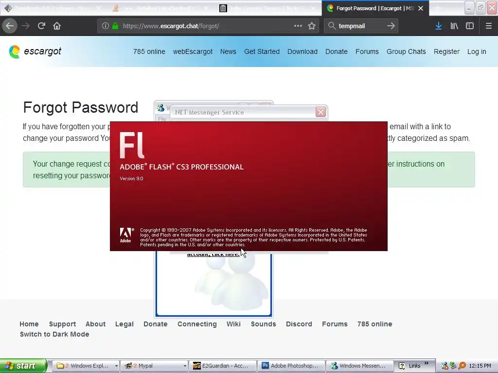This screenshot has height=373, width=498.
Task: Switch to the tab with archive building icon
Action: pyautogui.click(x=267, y=8)
